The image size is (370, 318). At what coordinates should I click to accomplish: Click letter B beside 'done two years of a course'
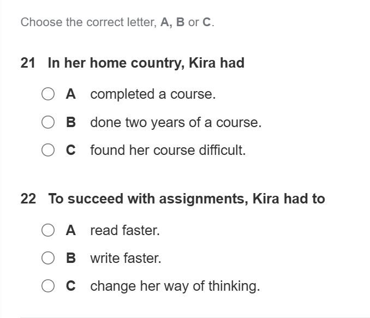pyautogui.click(x=70, y=123)
